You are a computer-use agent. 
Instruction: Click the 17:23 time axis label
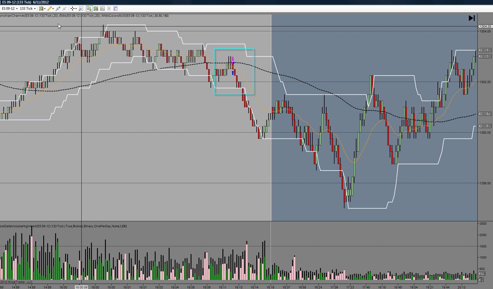click(350, 287)
